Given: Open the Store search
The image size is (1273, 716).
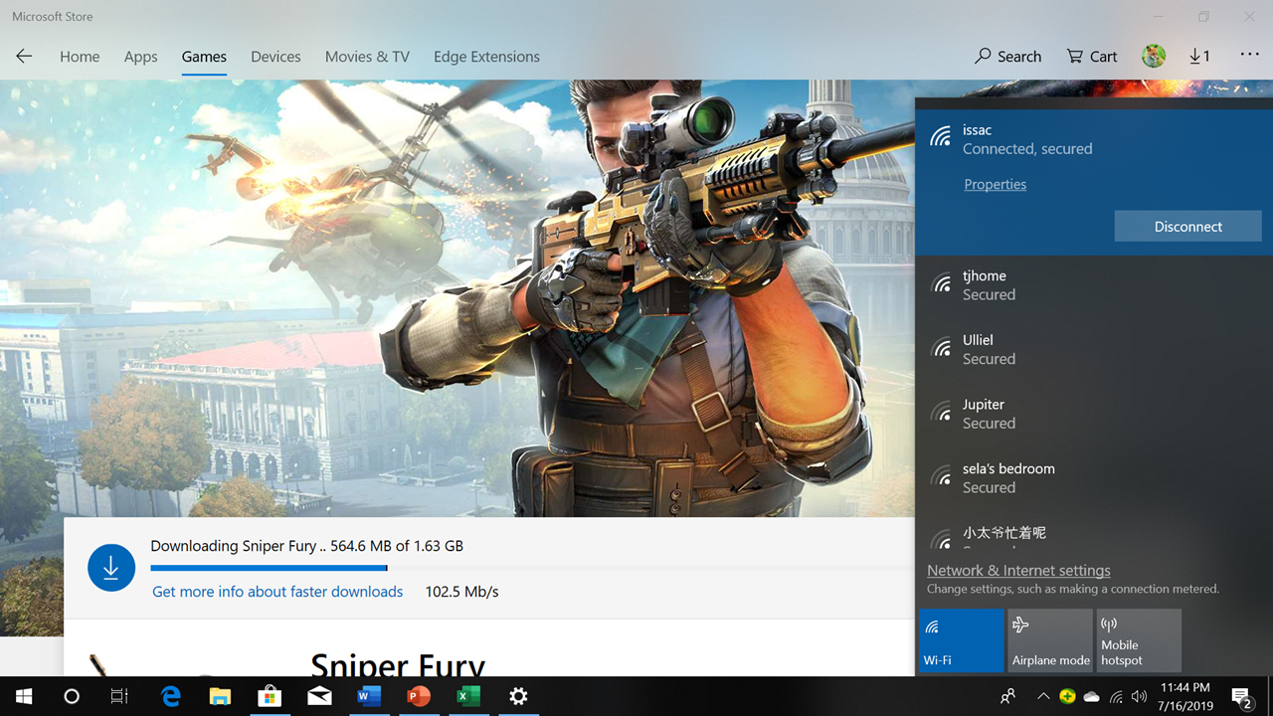Looking at the screenshot, I should pyautogui.click(x=1007, y=57).
